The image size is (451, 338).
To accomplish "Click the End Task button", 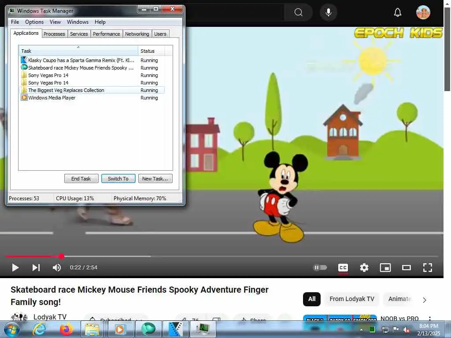I will [x=81, y=179].
